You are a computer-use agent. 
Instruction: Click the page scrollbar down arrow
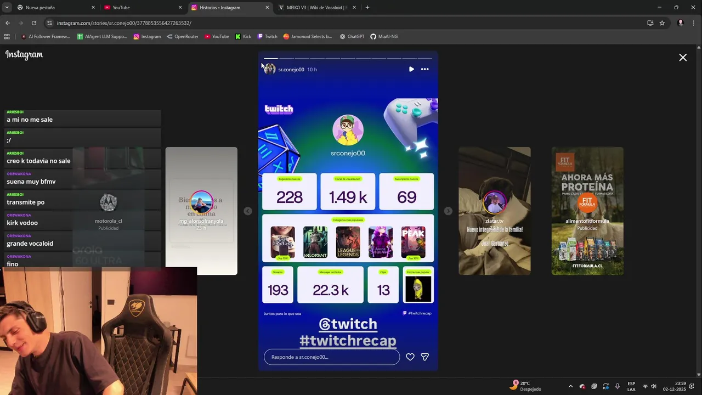pyautogui.click(x=699, y=375)
